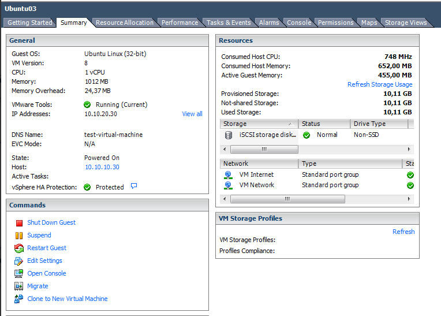
Task: Click the Open Console link
Action: [x=46, y=273]
